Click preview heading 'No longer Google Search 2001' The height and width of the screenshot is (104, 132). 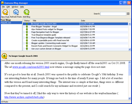[23, 56]
